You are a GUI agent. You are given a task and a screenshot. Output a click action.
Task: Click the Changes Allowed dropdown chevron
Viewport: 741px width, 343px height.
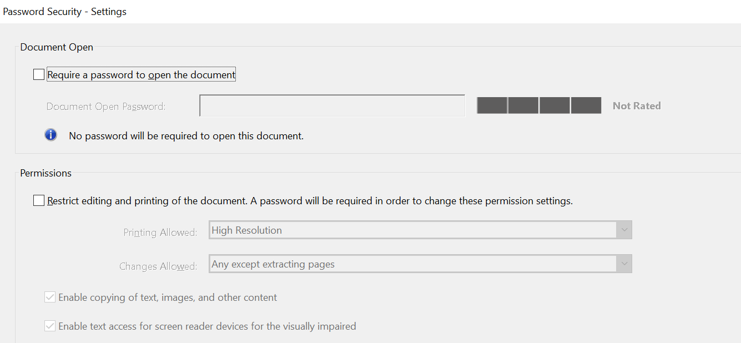(x=623, y=263)
